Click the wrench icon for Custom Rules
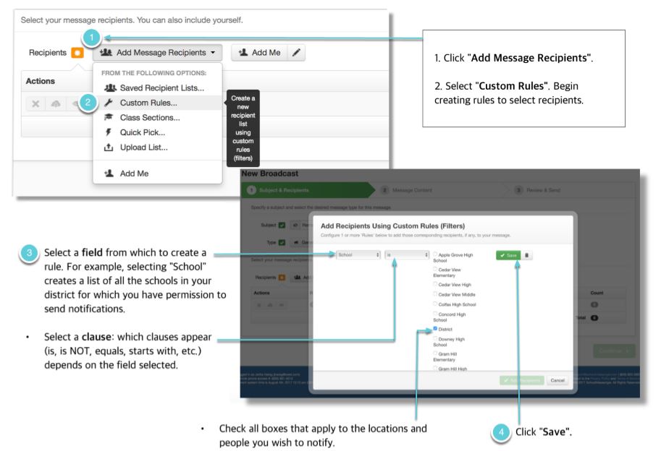Screen dimensions: 661x451 109,103
